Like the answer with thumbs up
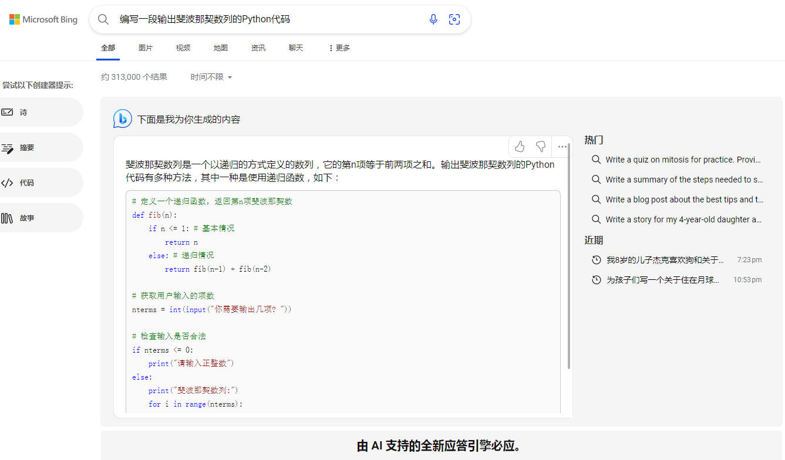Screen dimensions: 785x460 point(519,147)
